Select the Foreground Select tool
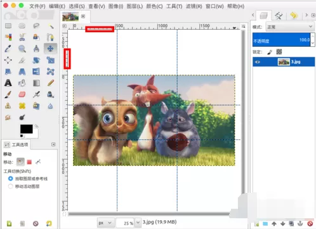Image resolution: width=316 pixels, height=229 pixels. [36, 37]
